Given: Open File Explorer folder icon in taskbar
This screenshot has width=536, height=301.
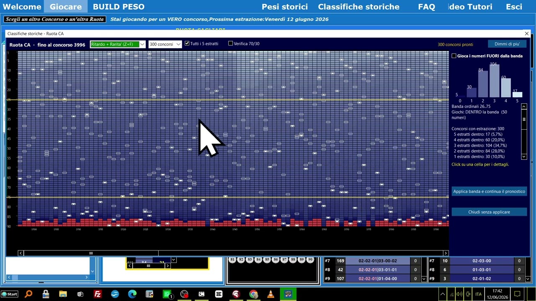Looking at the screenshot, I should pos(63,294).
